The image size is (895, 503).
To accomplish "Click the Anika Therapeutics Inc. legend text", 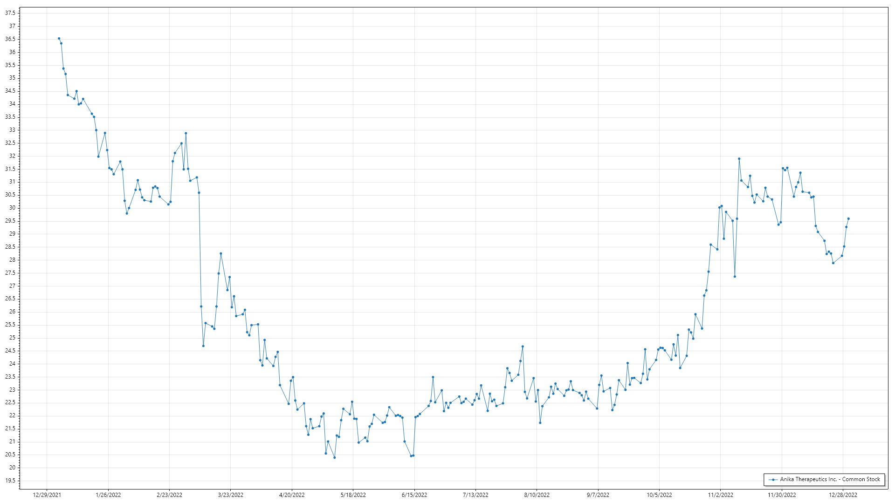I will pyautogui.click(x=830, y=479).
